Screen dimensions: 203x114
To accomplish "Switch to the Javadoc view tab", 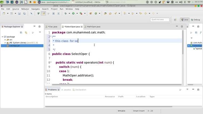I will point(66,90).
